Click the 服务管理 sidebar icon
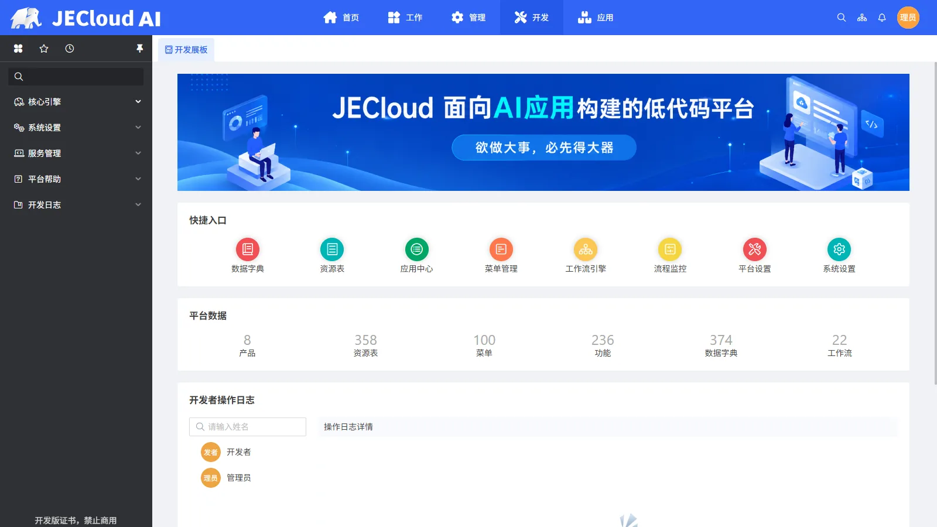 [19, 153]
